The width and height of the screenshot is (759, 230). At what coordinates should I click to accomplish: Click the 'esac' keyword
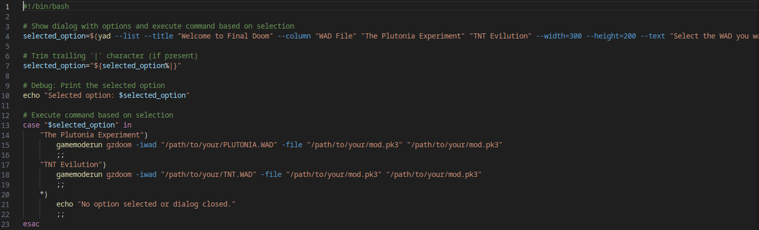point(31,224)
